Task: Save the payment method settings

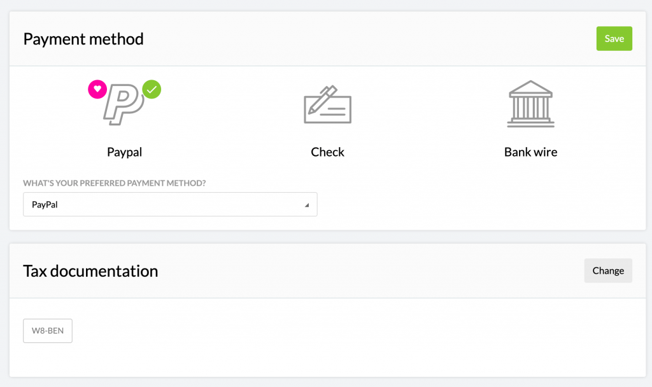Action: click(614, 39)
